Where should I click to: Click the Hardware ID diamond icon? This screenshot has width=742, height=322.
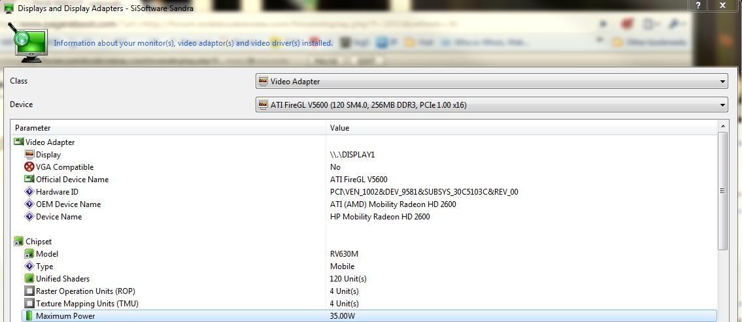tap(29, 191)
